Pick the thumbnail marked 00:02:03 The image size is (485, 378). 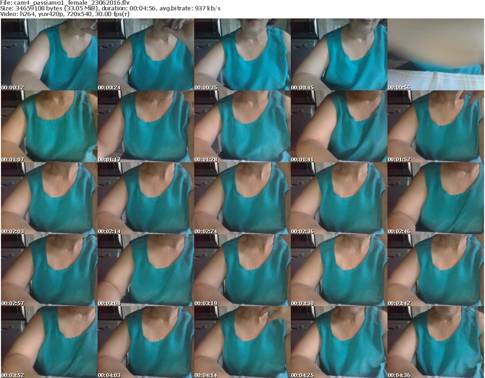(x=49, y=198)
